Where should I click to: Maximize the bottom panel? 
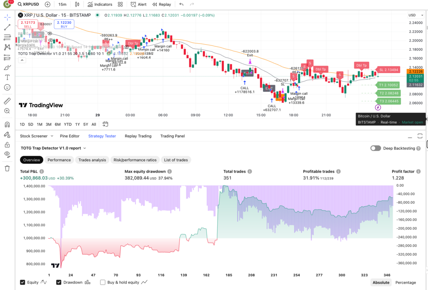point(420,136)
